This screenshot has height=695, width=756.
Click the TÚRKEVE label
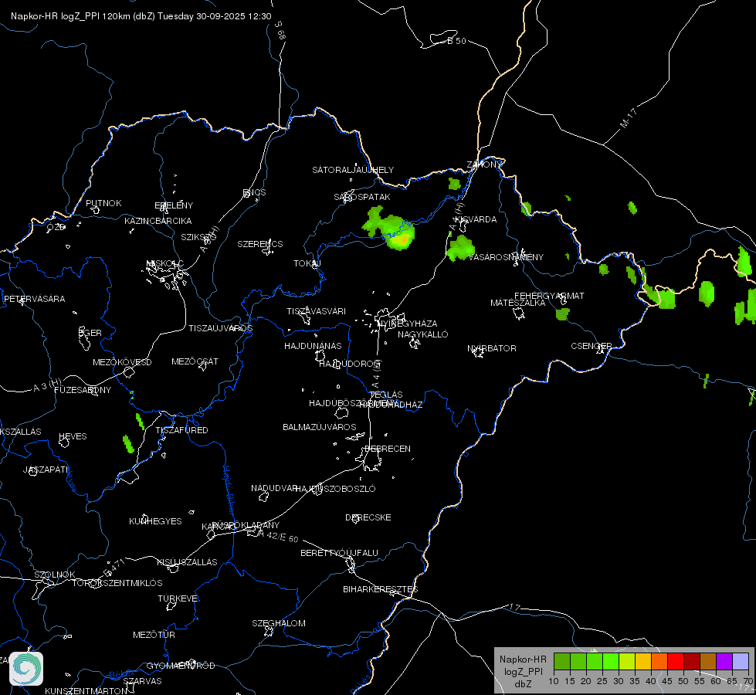point(179,598)
